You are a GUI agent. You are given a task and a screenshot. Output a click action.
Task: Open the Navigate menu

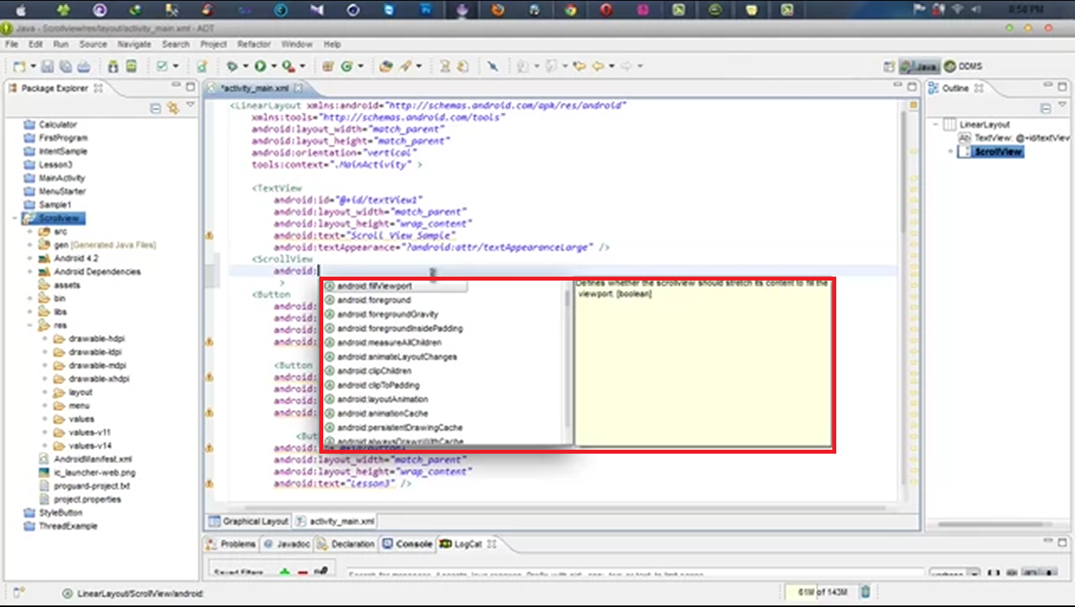pyautogui.click(x=134, y=44)
